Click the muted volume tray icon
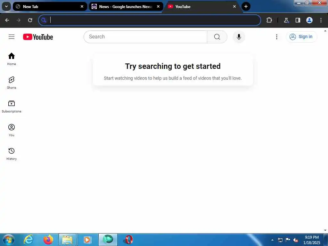This screenshot has width=328, height=246. pyautogui.click(x=296, y=240)
